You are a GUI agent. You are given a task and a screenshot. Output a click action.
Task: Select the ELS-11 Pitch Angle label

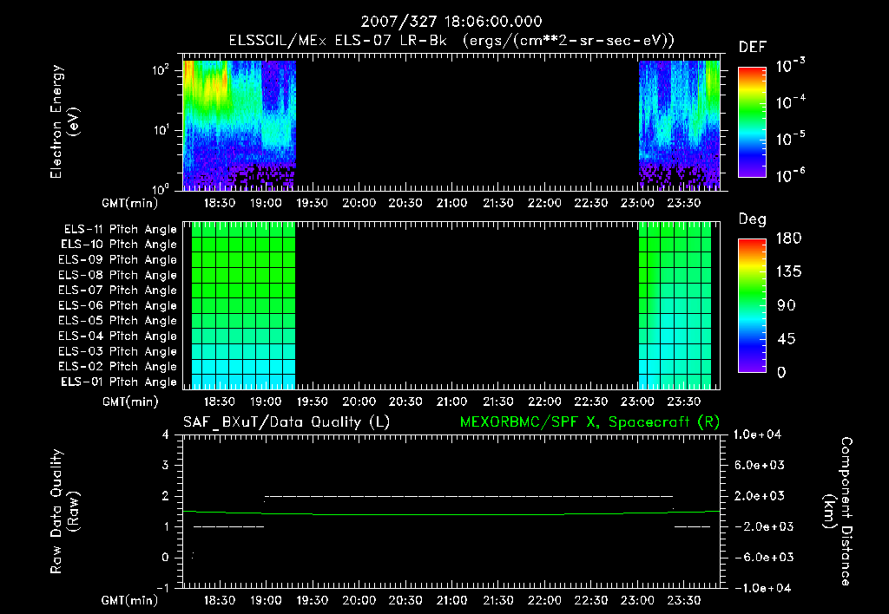[120, 230]
